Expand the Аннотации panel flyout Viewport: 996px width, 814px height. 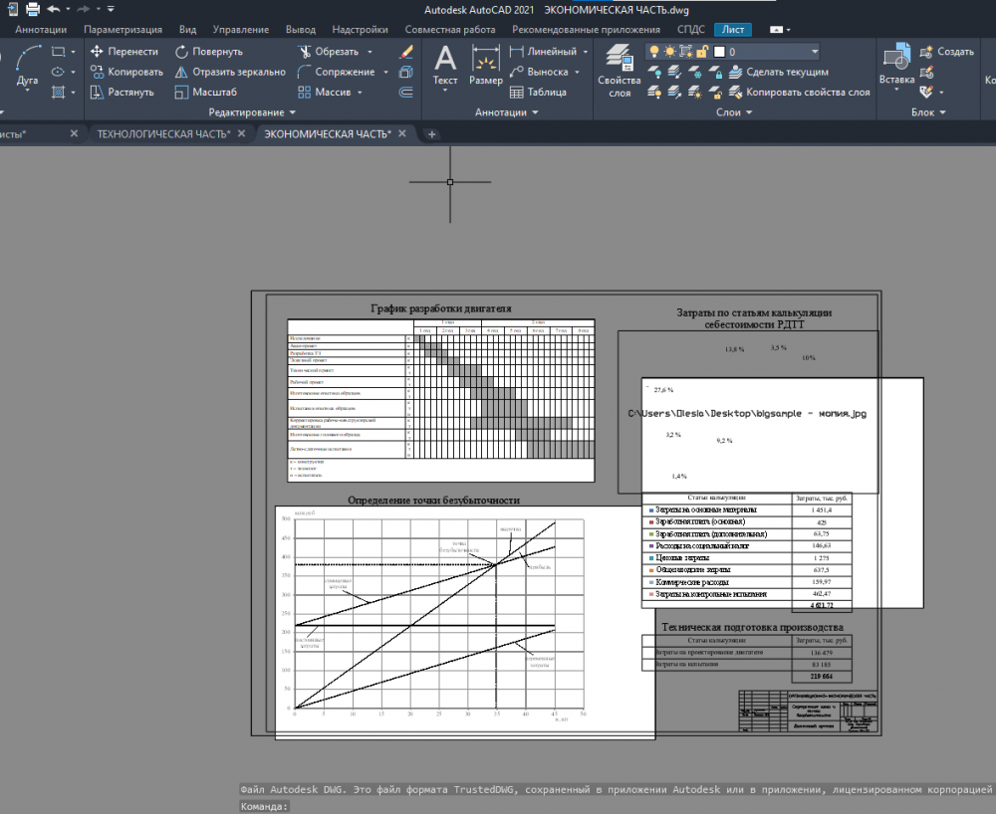(507, 112)
